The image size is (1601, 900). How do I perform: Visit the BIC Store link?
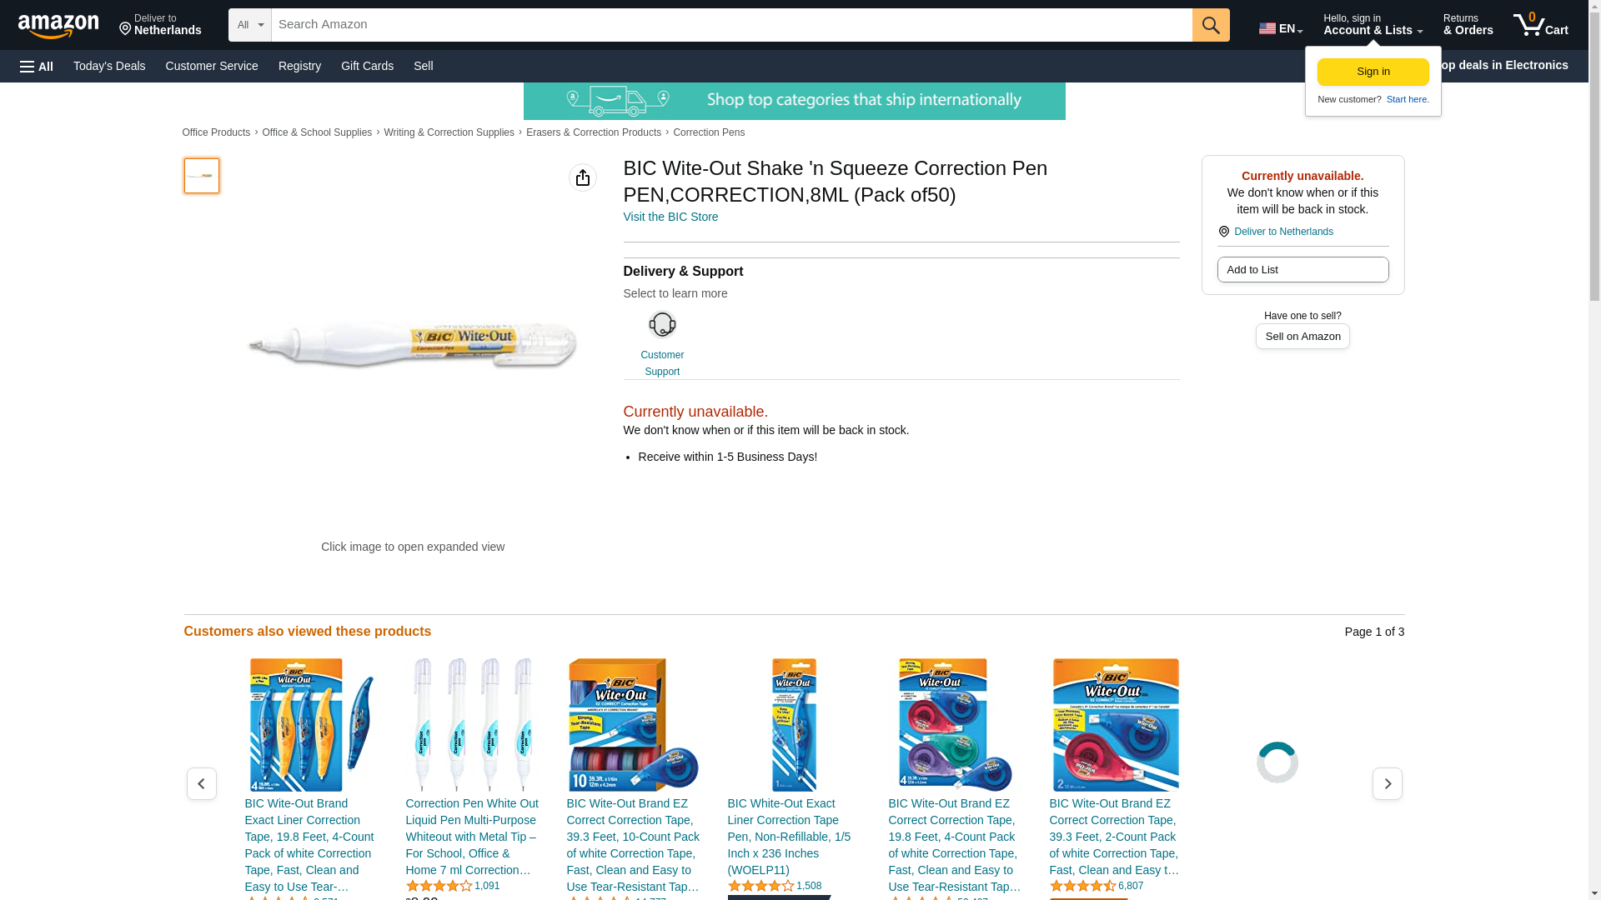(x=670, y=217)
